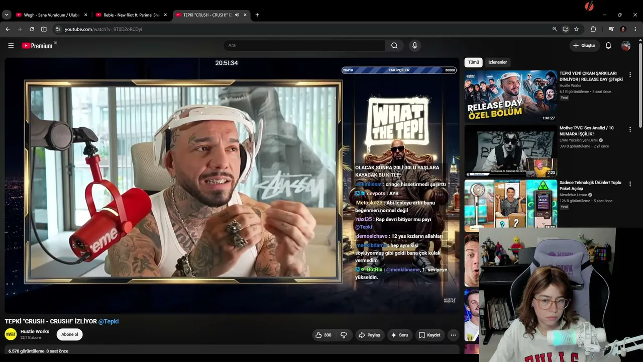Click Mendebur Lemur channel name
This screenshot has width=643, height=362.
(x=573, y=195)
